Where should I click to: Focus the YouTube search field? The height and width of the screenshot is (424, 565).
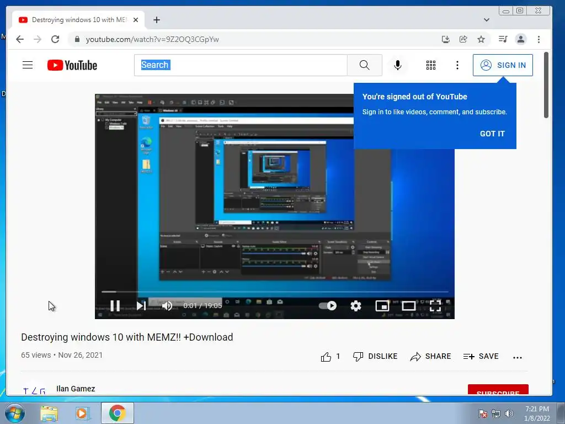coord(241,65)
